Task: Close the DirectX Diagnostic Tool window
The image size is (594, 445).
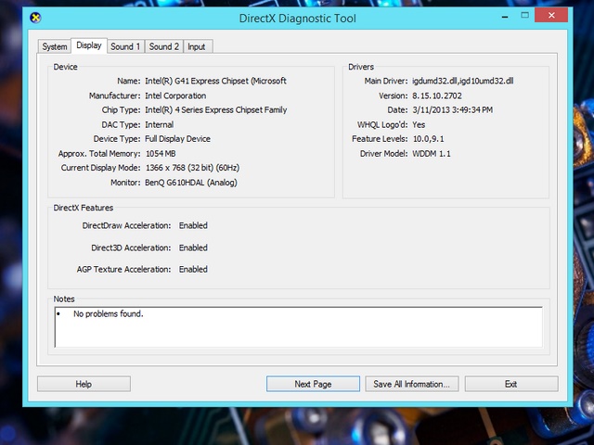Action: (551, 16)
